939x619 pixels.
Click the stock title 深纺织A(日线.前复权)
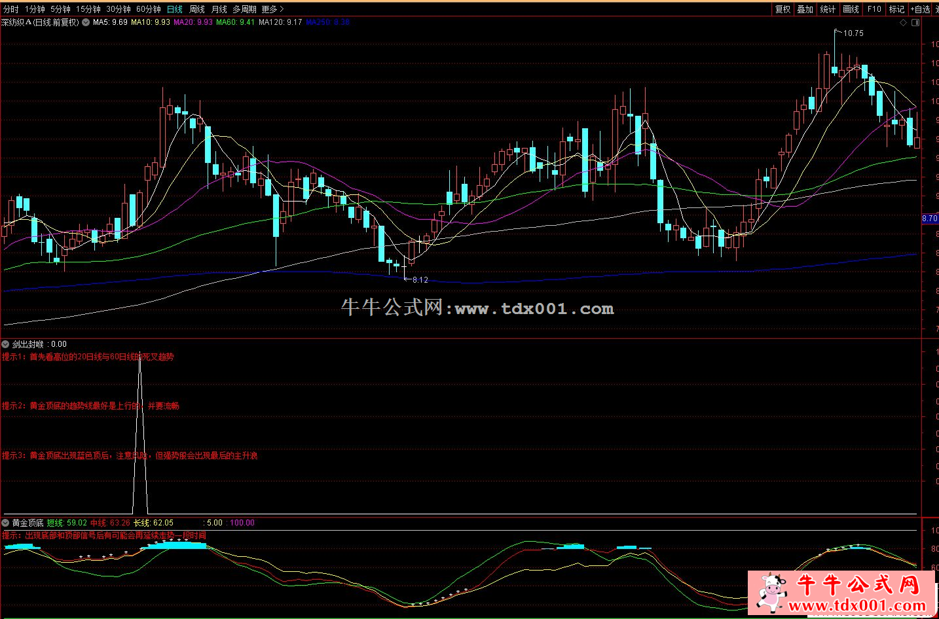tap(40, 22)
